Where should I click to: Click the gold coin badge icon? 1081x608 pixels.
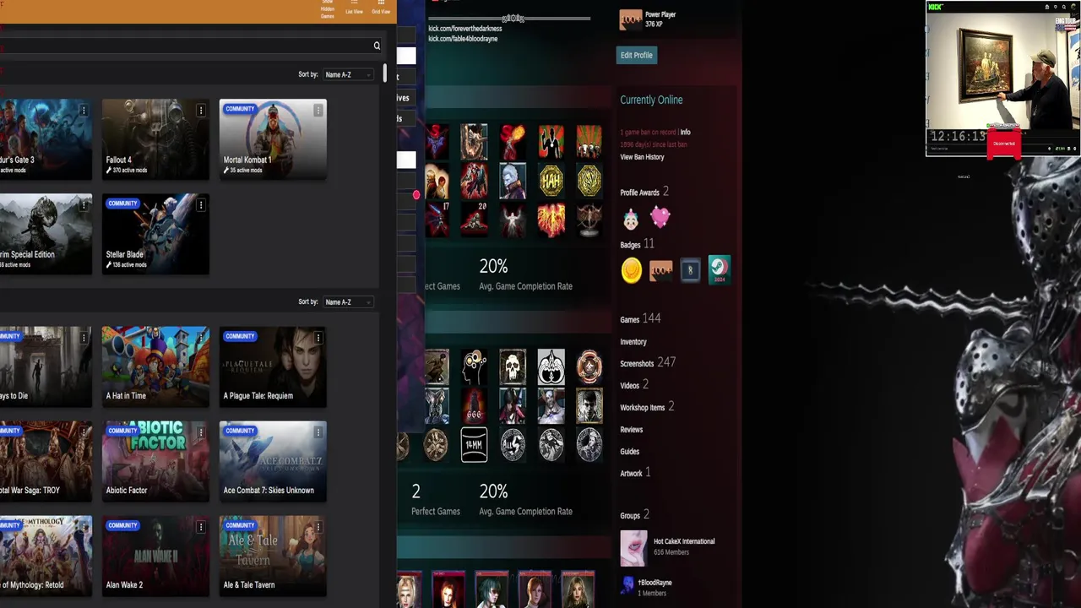(632, 270)
